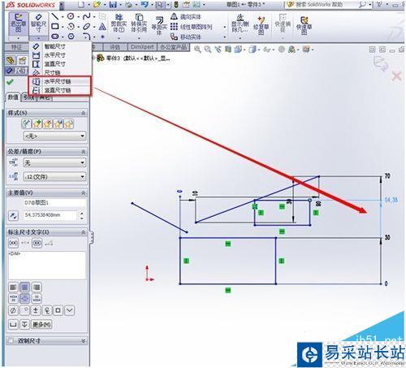This screenshot has width=406, height=368.
Task: Choose 竖直尺寸链 from the dimension menu
Action: click(x=58, y=90)
